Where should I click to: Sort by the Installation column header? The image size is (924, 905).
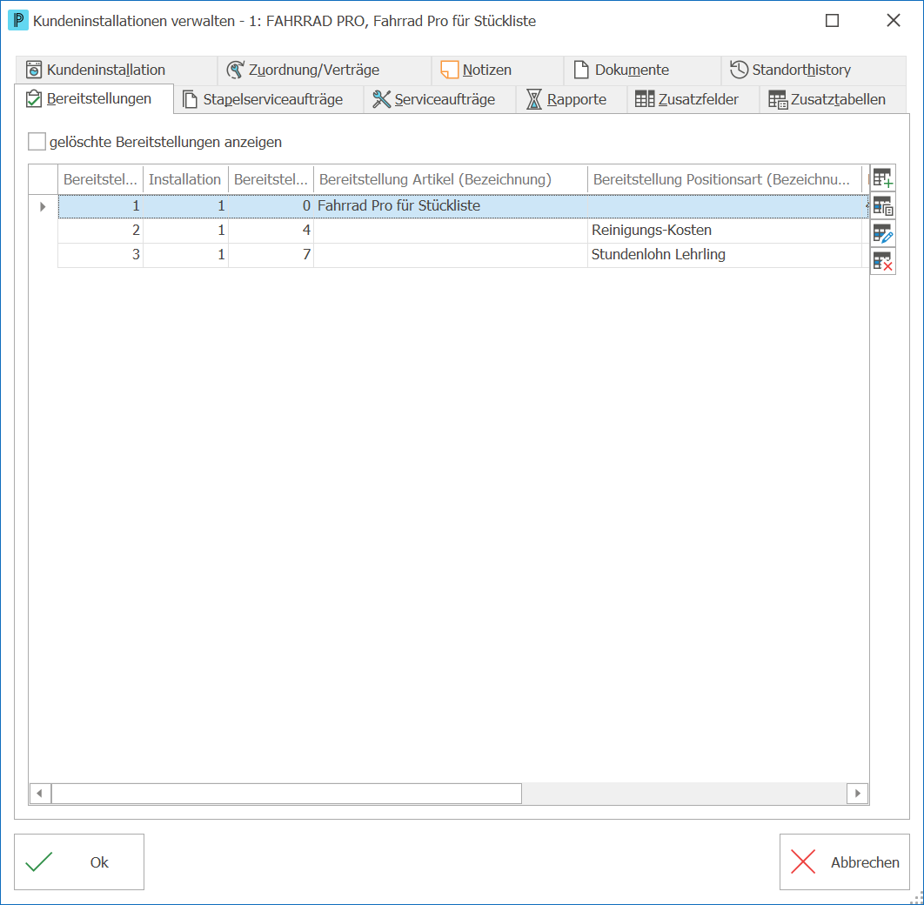(x=185, y=179)
